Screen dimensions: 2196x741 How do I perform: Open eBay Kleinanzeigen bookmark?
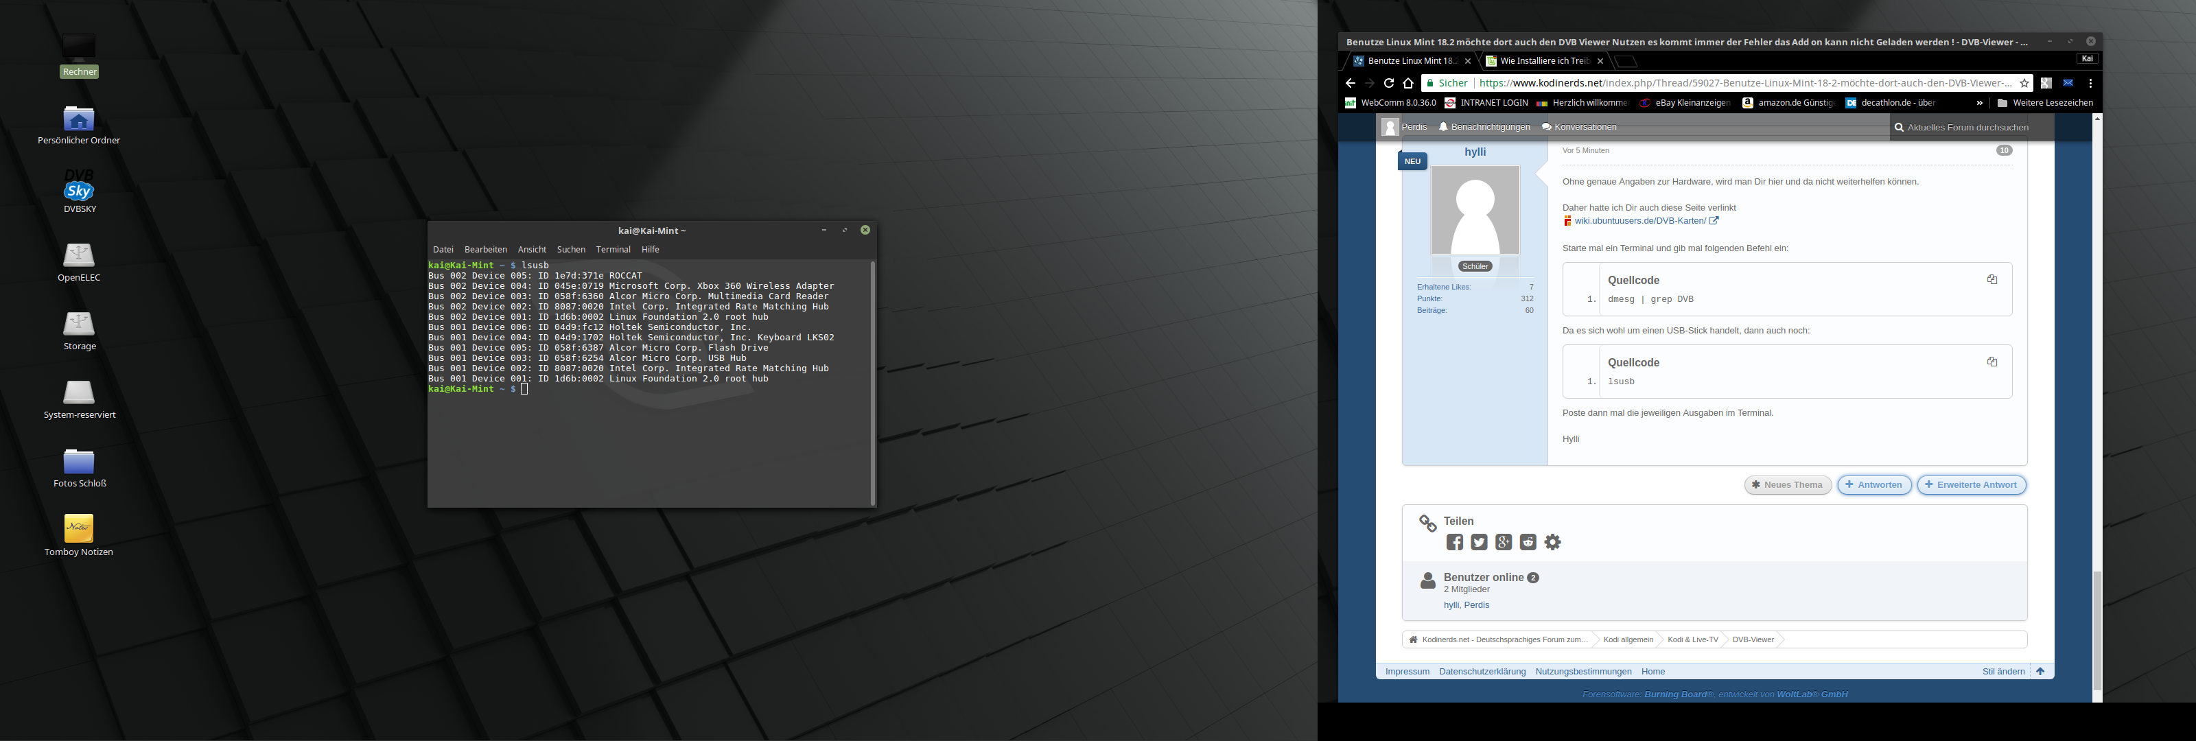click(1685, 102)
